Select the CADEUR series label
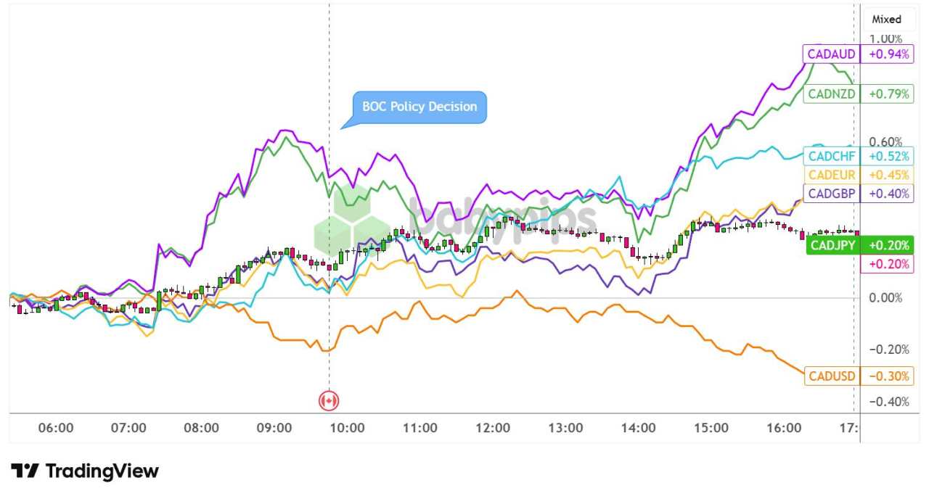The width and height of the screenshot is (929, 499). (x=832, y=175)
